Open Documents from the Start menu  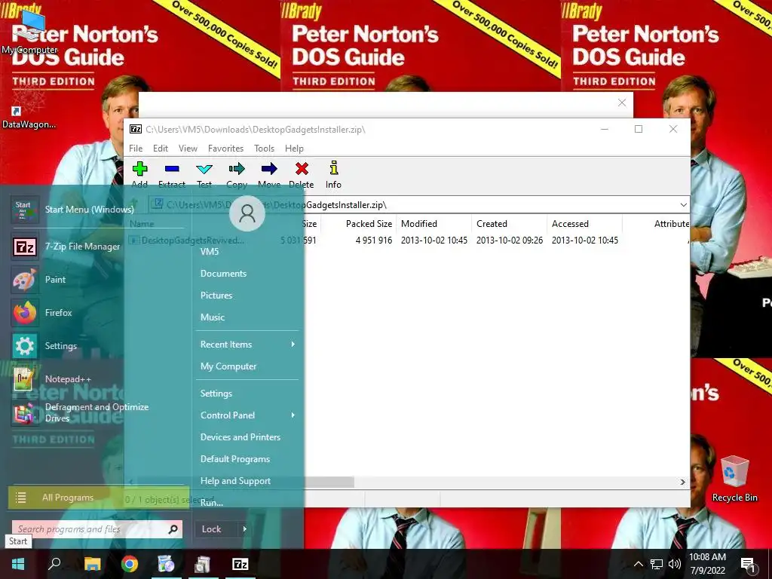tap(223, 273)
